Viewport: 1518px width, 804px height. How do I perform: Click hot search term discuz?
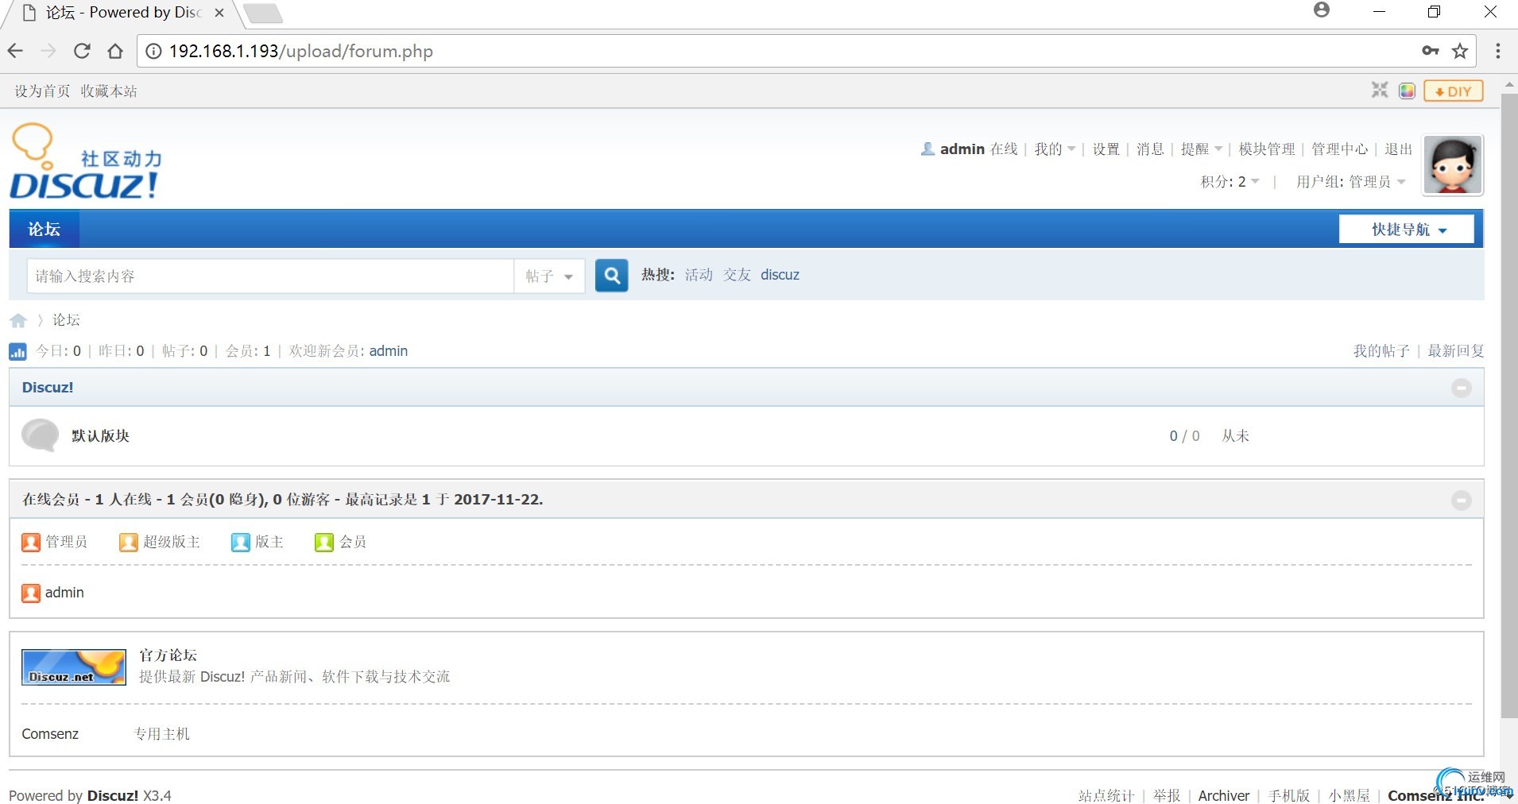780,275
